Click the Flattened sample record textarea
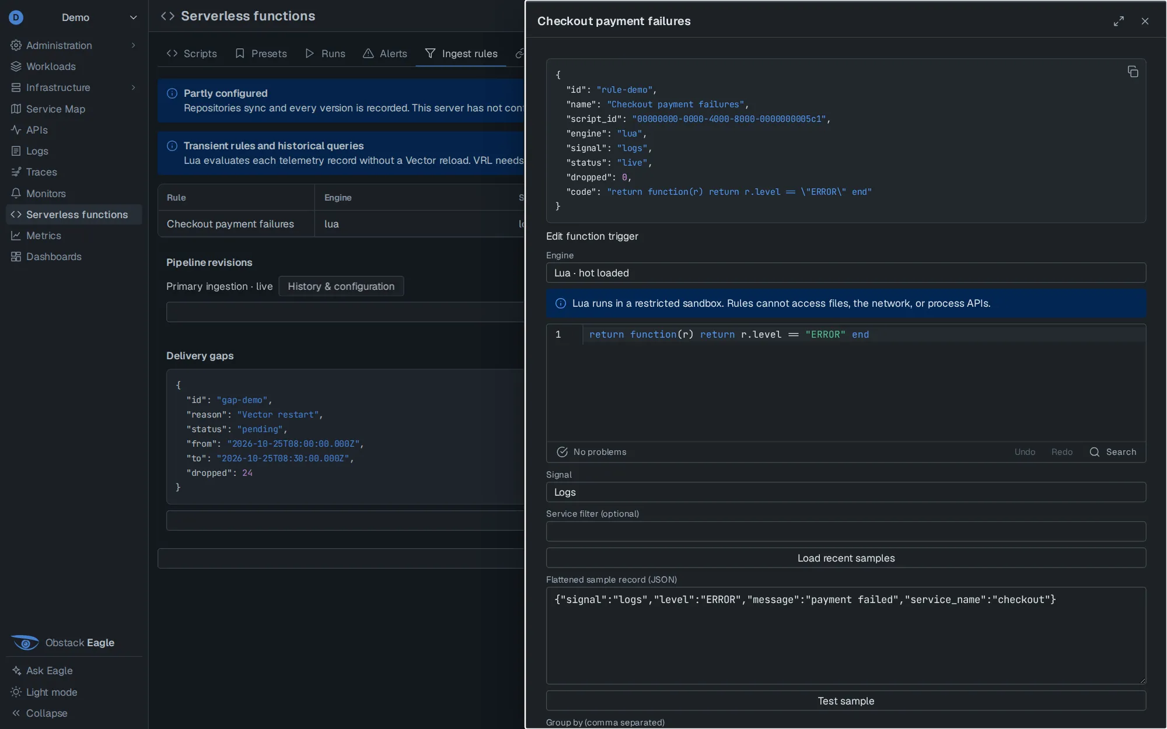 pyautogui.click(x=845, y=636)
